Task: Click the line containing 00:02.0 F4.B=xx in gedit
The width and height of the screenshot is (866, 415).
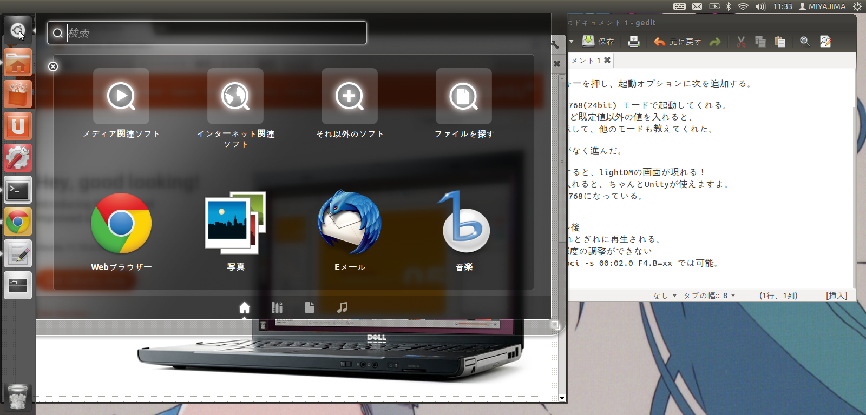Action: [644, 263]
